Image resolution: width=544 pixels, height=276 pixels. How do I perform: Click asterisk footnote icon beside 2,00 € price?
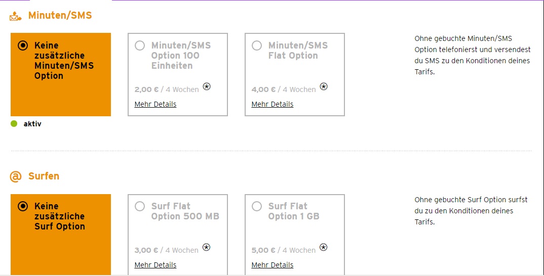(x=207, y=86)
